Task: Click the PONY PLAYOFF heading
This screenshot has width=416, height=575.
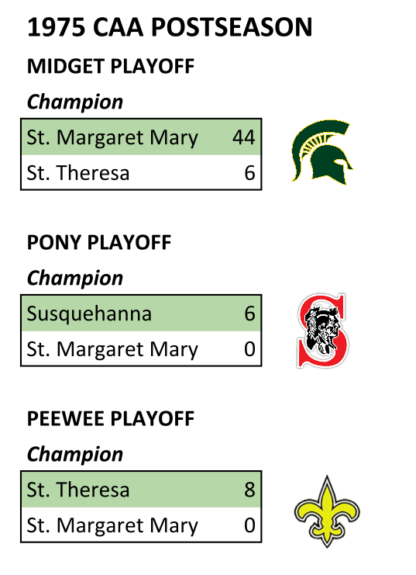Action: [99, 242]
